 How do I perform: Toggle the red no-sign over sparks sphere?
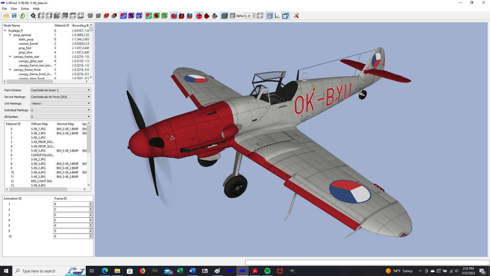pyautogui.click(x=199, y=16)
